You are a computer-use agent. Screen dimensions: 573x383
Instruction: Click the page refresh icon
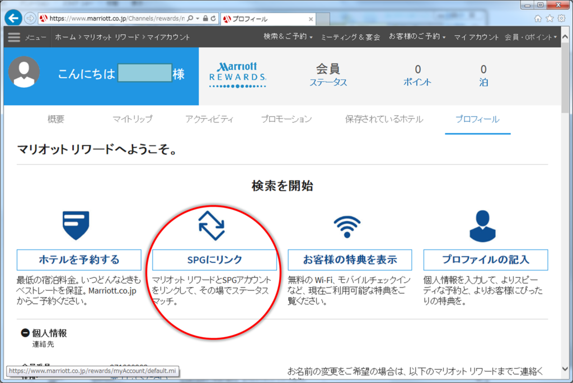pyautogui.click(x=213, y=18)
